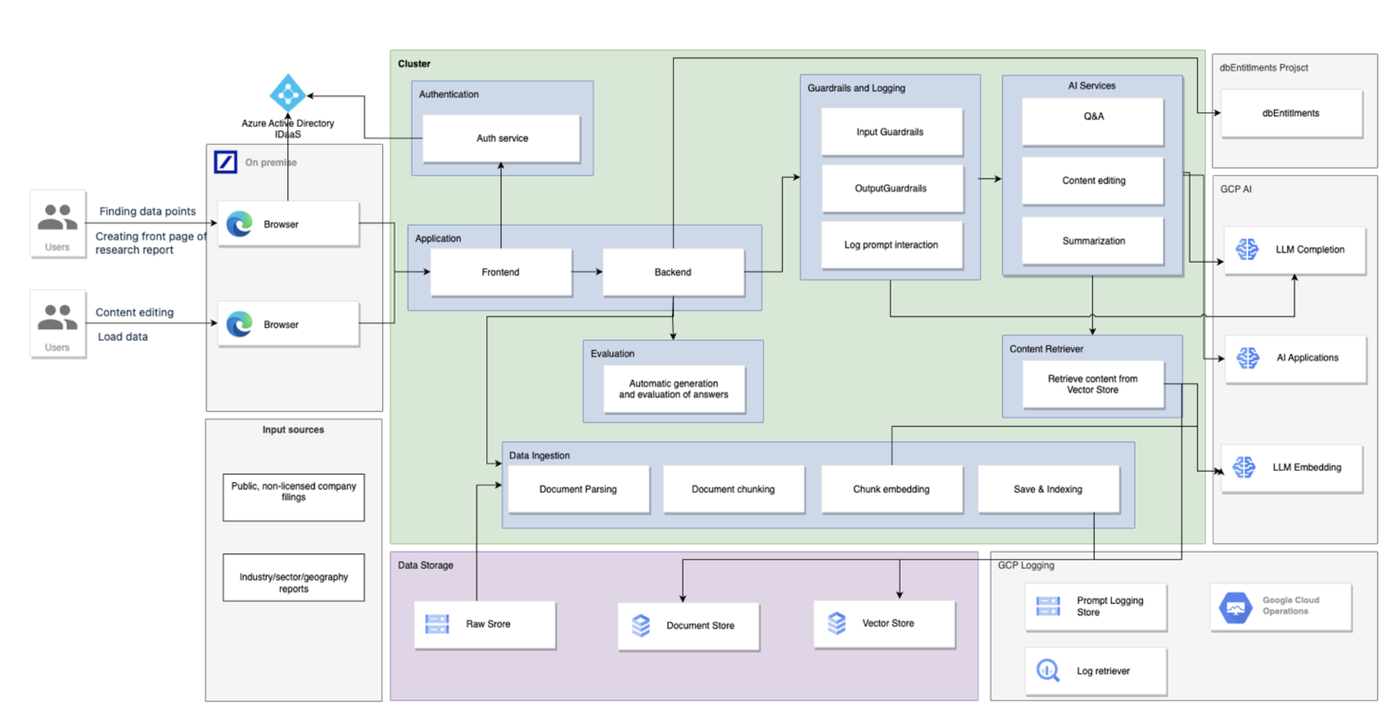The width and height of the screenshot is (1393, 722).
Task: Click the Vector Store stack icon
Action: (836, 623)
